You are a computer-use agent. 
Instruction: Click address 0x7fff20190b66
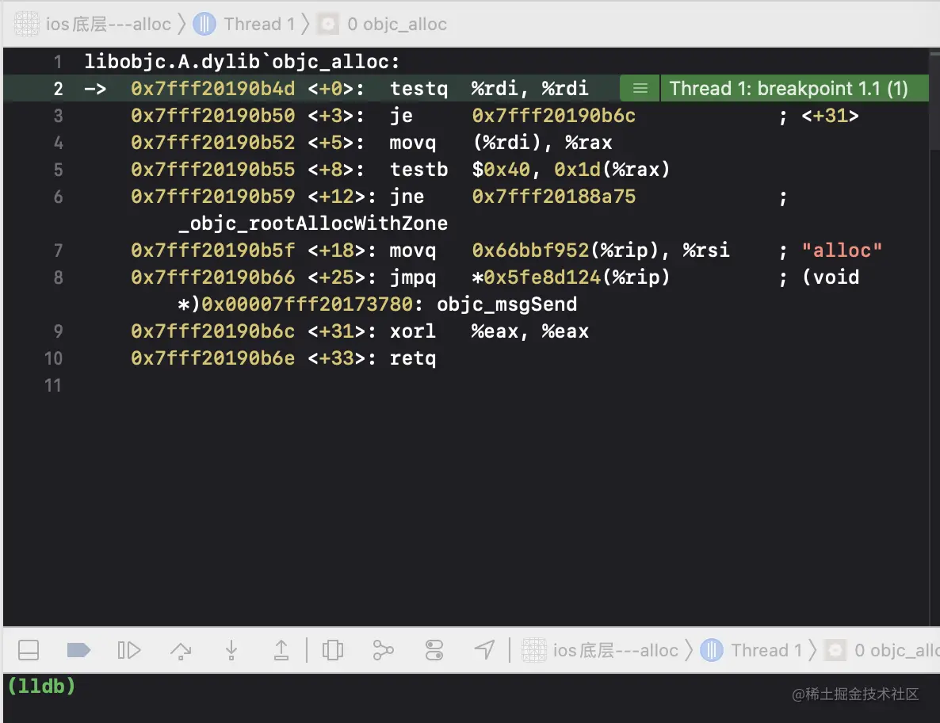[213, 277]
